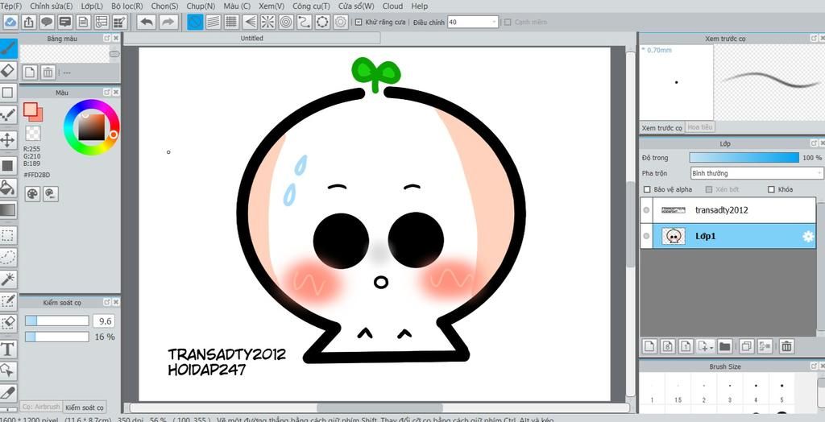Create a new 1-bit layer
This screenshot has height=422, width=825.
(x=686, y=346)
